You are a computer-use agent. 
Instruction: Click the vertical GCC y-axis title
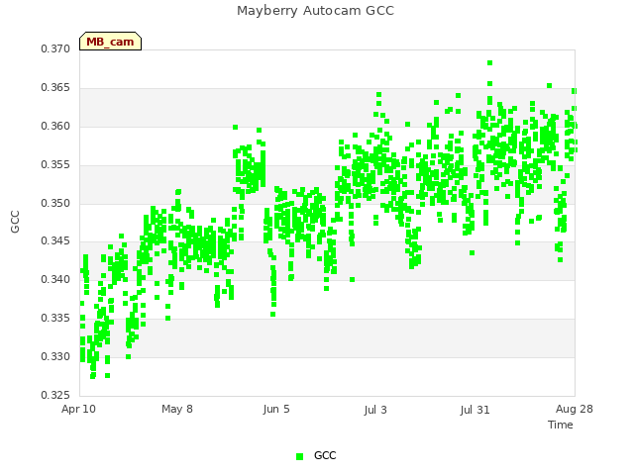click(x=15, y=222)
